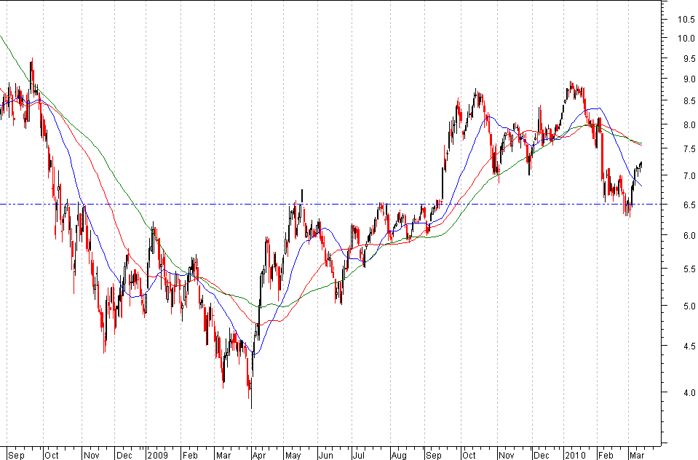Image resolution: width=698 pixels, height=460 pixels.
Task: Select the 5.5 price axis value
Action: (x=689, y=269)
